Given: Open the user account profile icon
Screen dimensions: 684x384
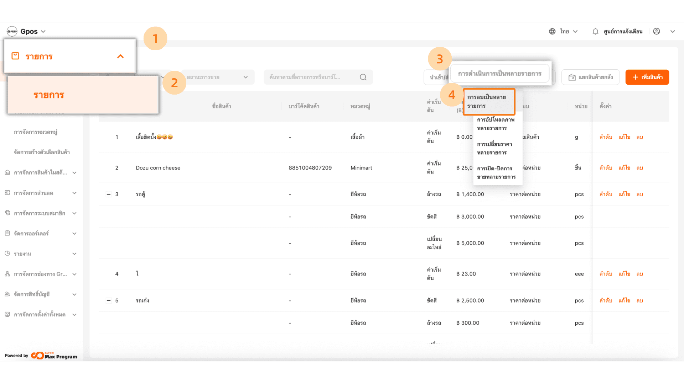Looking at the screenshot, I should pyautogui.click(x=657, y=31).
